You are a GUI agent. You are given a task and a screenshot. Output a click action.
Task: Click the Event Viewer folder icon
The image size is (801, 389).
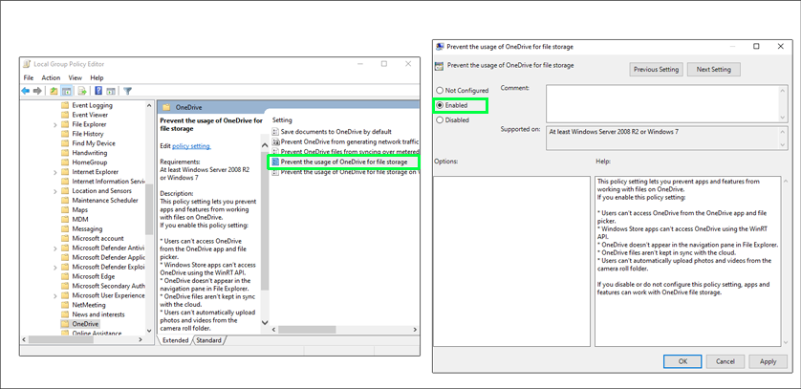[65, 115]
